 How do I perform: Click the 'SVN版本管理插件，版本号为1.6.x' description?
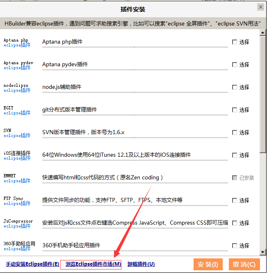coord(83,132)
